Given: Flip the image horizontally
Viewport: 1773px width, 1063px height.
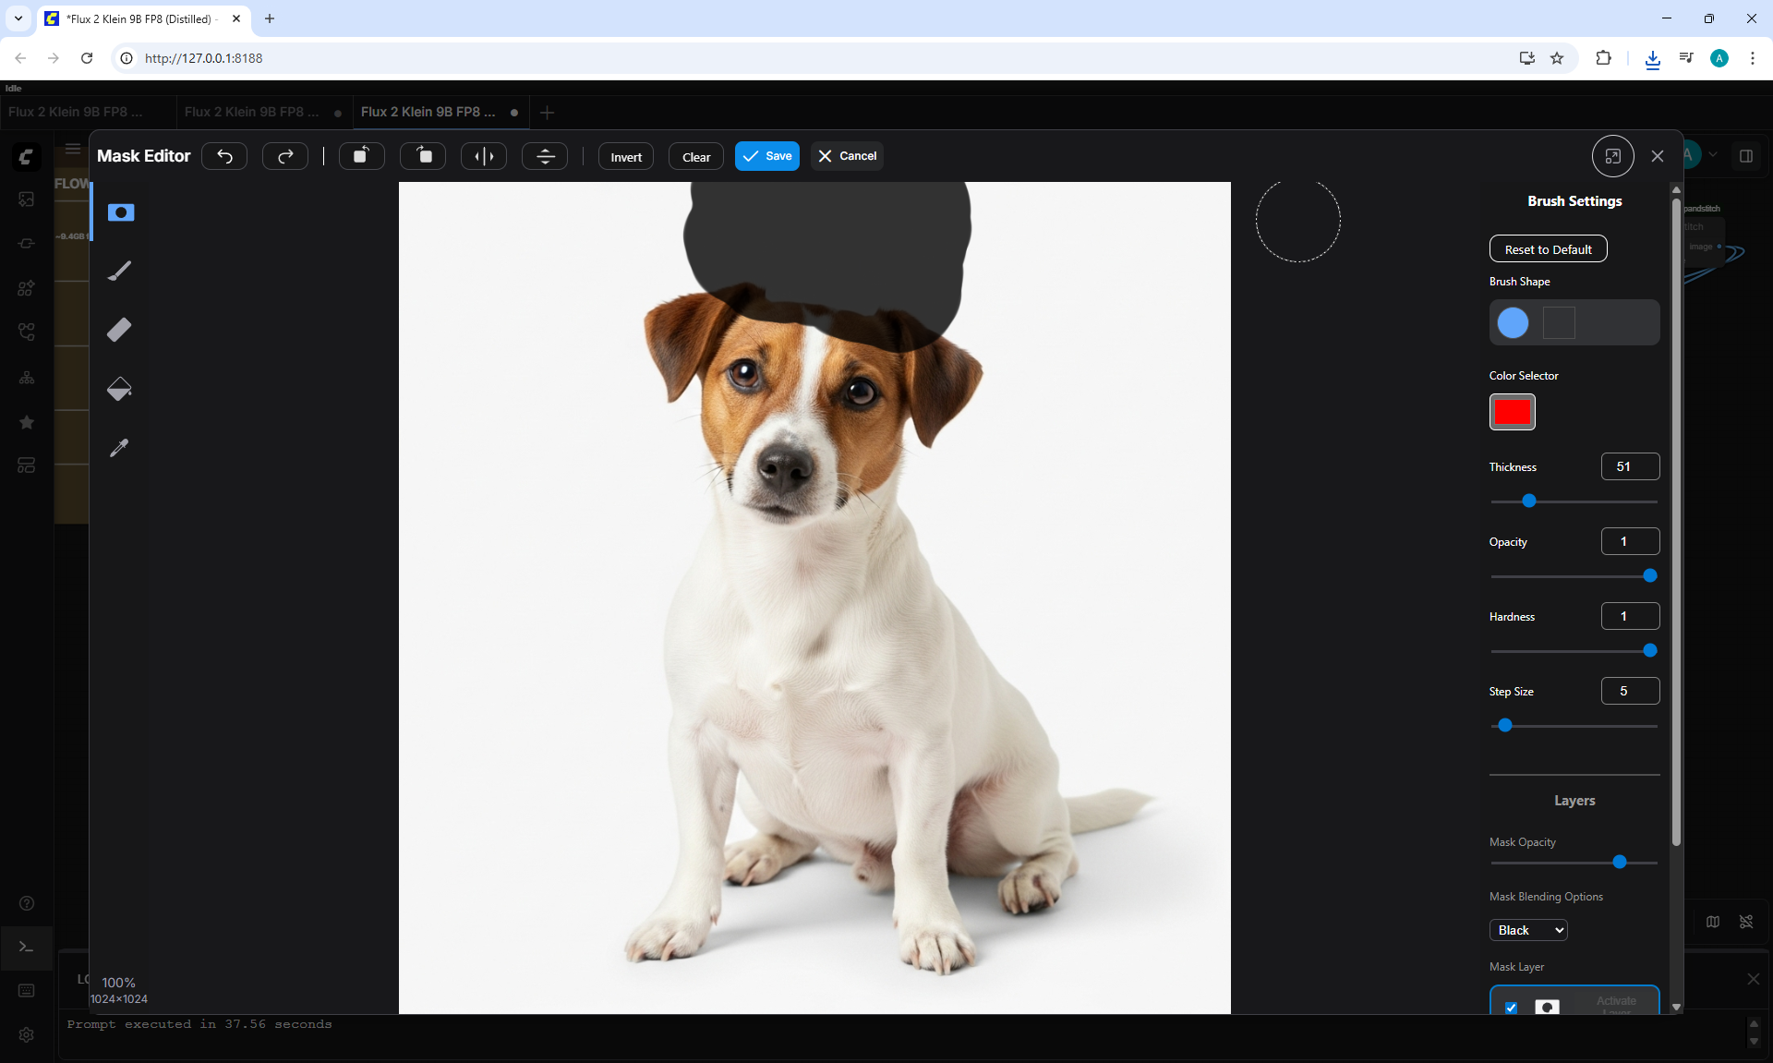Looking at the screenshot, I should tap(484, 156).
